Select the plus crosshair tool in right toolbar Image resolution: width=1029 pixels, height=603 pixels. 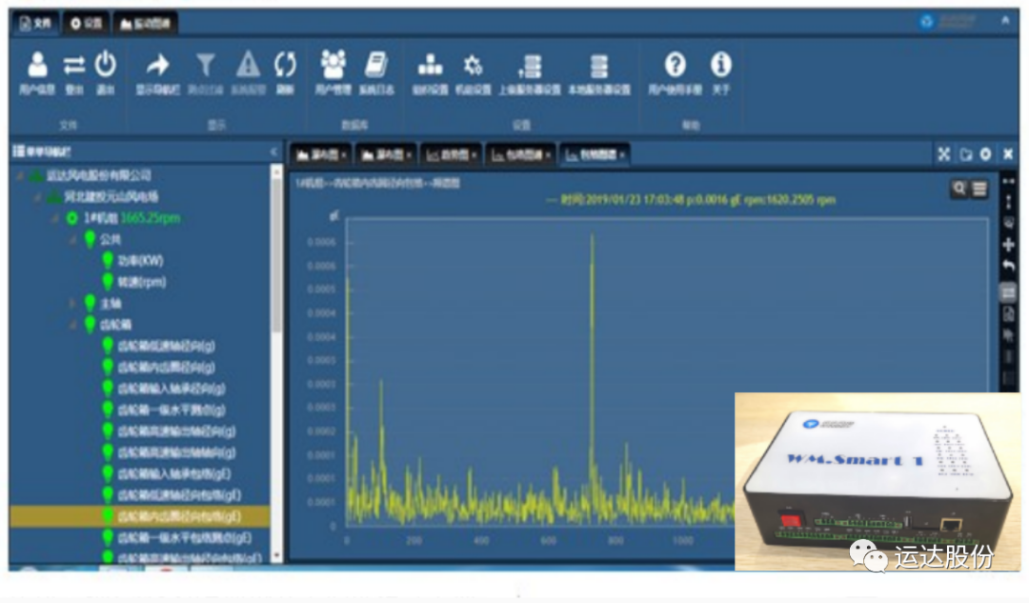pyautogui.click(x=1009, y=245)
